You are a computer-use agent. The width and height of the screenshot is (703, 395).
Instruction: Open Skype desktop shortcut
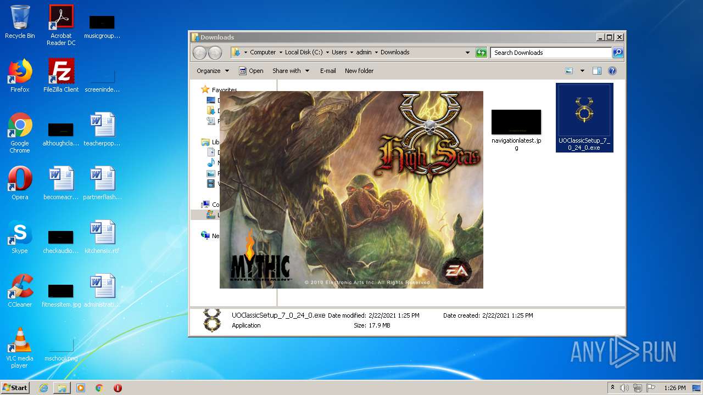[x=20, y=237]
